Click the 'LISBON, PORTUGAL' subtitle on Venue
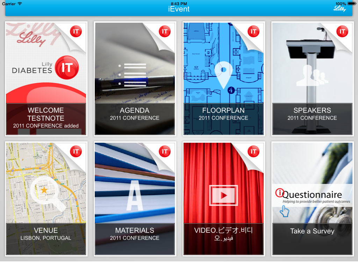The image size is (358, 268). [x=46, y=238]
